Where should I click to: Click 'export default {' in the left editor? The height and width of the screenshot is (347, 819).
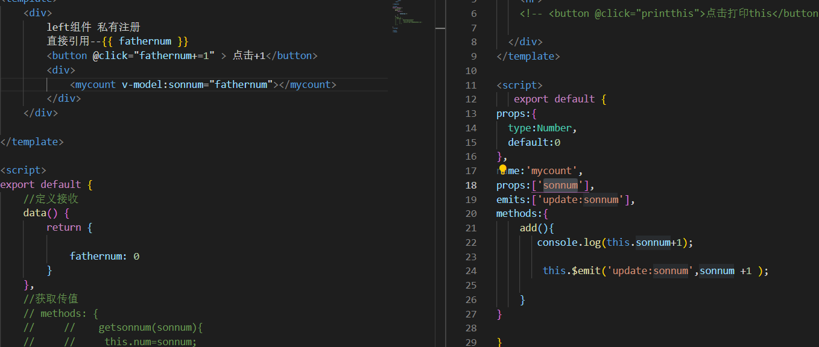coord(46,184)
